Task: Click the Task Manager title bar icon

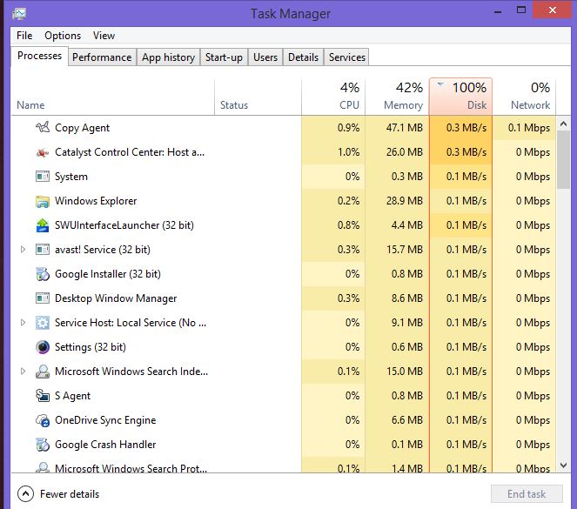Action: (x=19, y=14)
